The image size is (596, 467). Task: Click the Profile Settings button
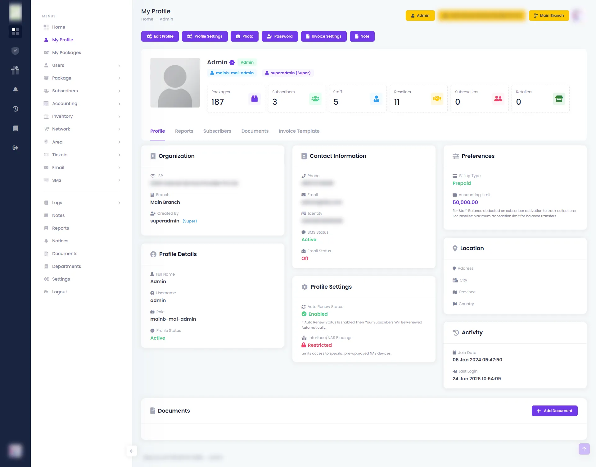205,36
